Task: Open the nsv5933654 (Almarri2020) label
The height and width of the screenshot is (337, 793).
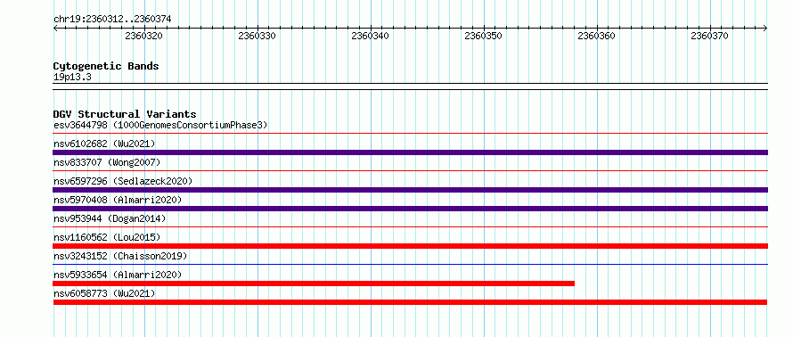Action: 118,275
